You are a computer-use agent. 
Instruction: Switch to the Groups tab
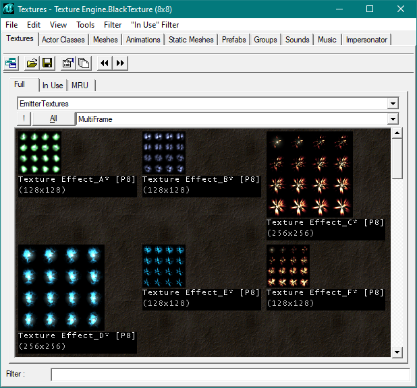pyautogui.click(x=265, y=40)
